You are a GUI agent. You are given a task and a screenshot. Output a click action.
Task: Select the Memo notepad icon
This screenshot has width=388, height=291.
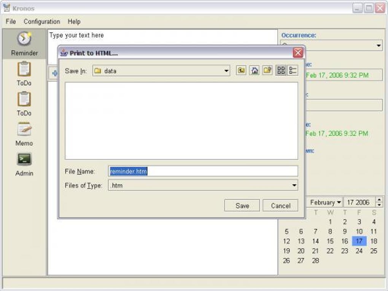[24, 129]
